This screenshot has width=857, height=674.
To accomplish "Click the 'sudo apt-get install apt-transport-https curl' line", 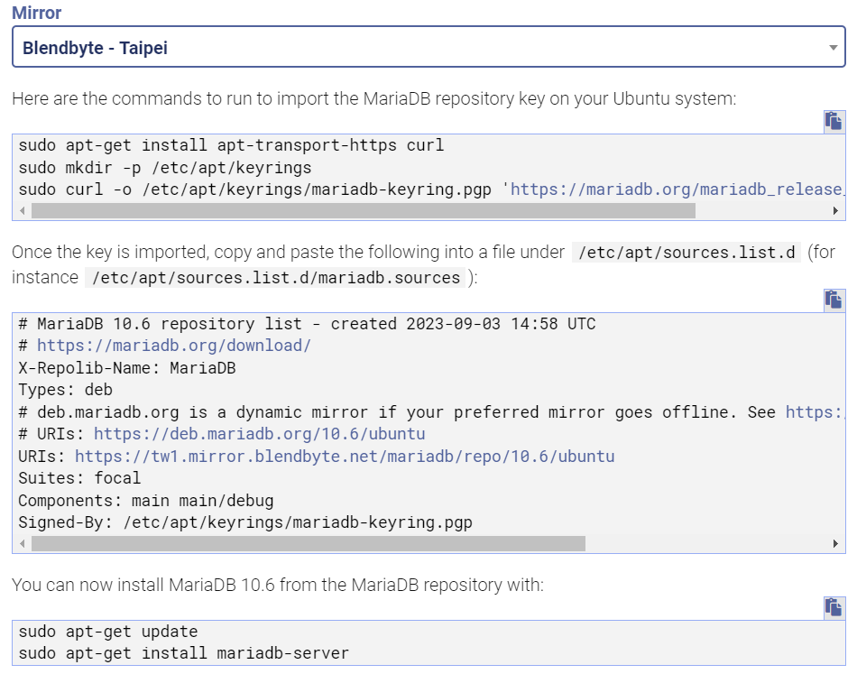I will (231, 145).
